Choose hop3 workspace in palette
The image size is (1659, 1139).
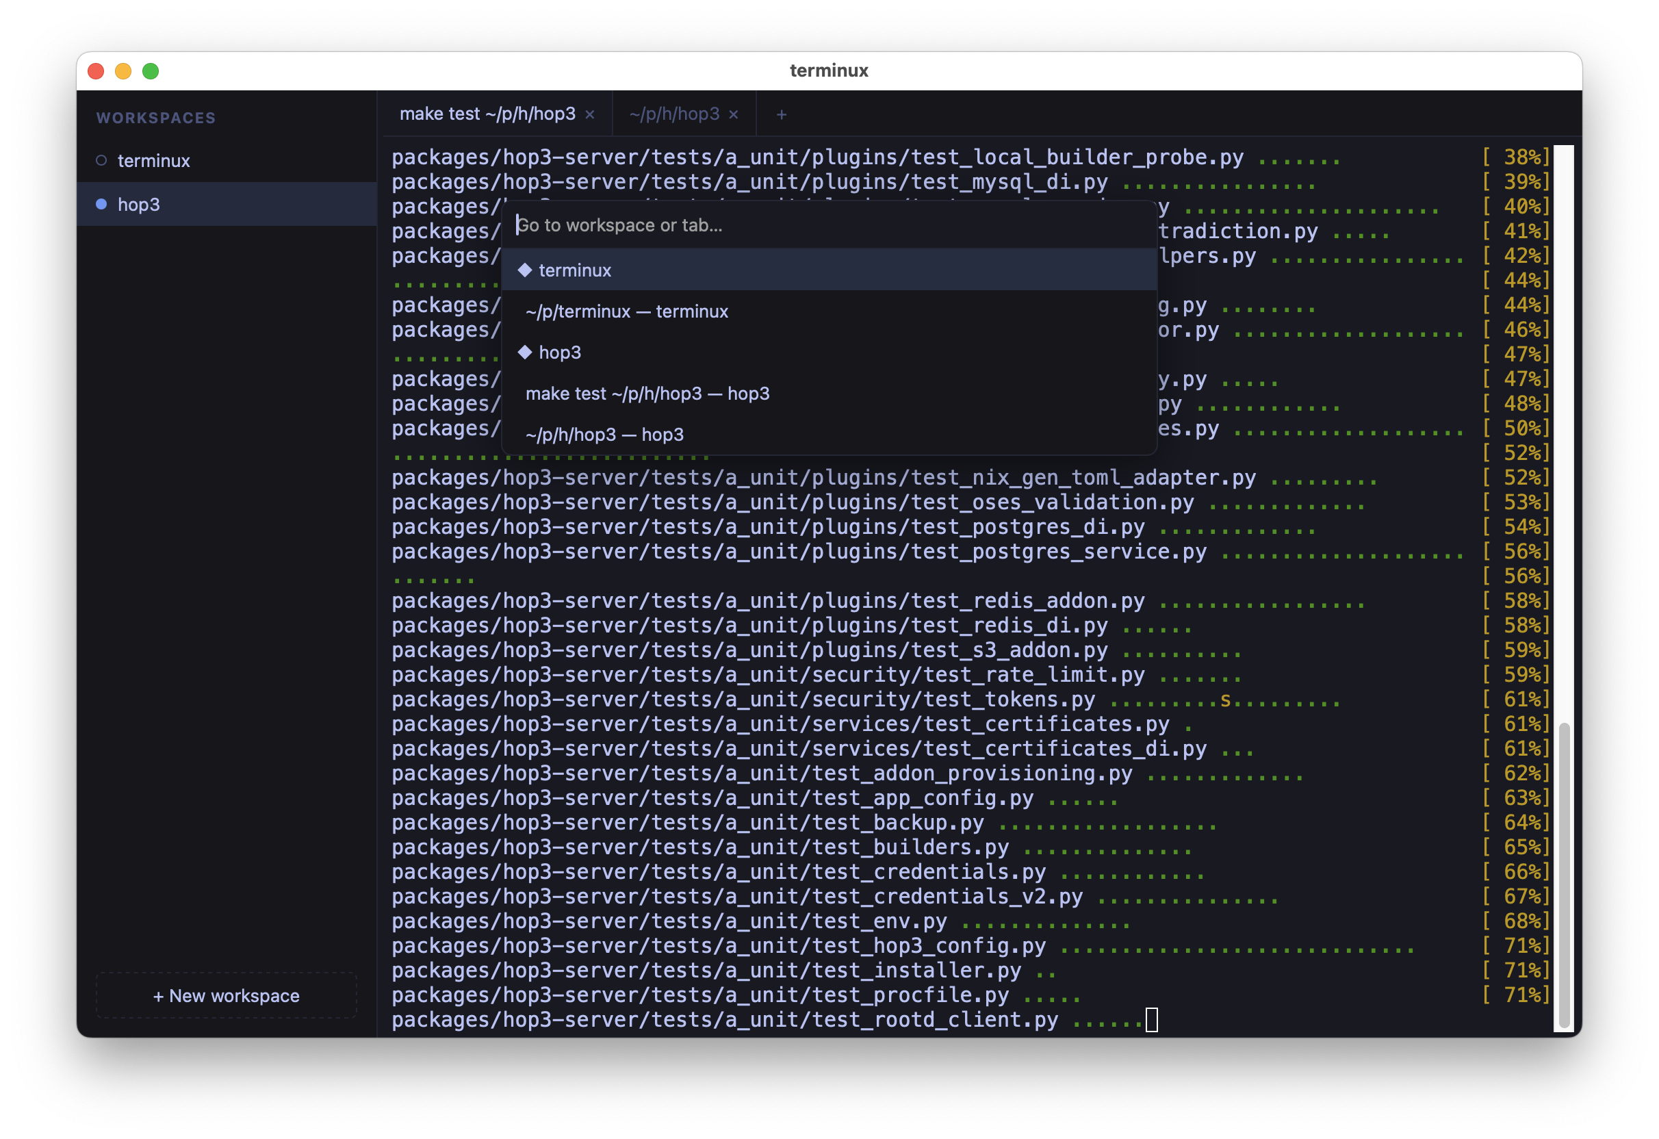[x=830, y=352]
